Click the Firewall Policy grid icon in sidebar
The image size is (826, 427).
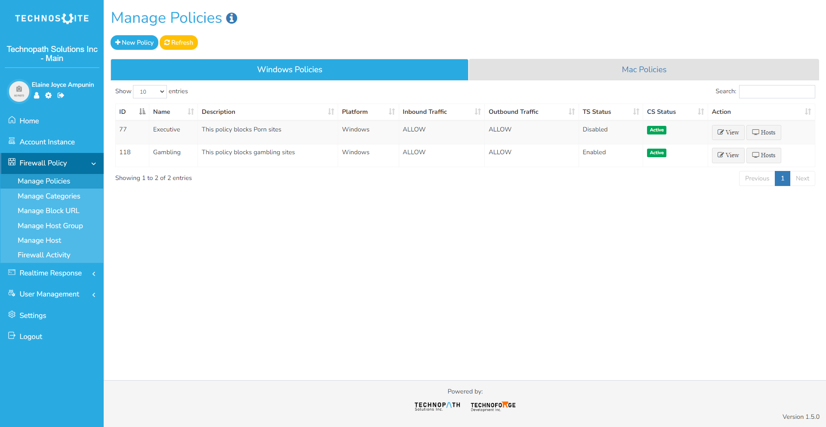pyautogui.click(x=12, y=163)
